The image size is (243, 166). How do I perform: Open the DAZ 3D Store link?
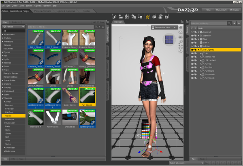98,22
